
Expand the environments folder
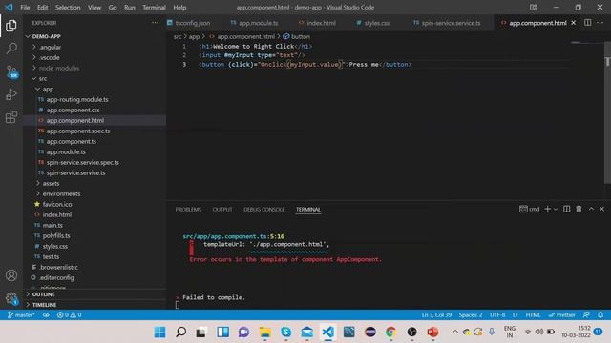point(38,193)
